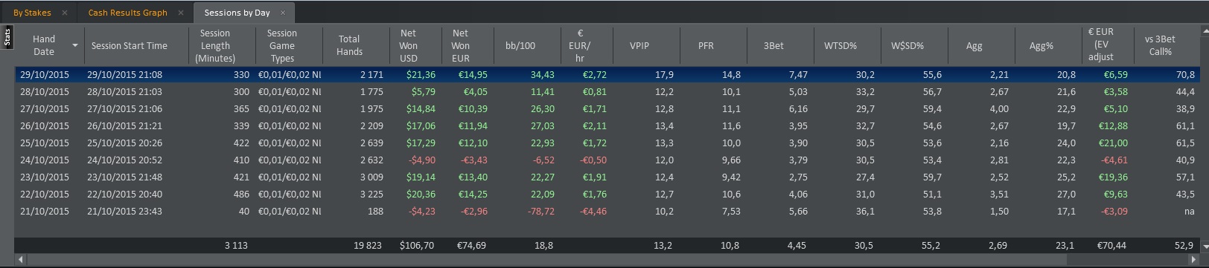Click the Hand Date sort arrow
This screenshot has width=1209, height=268.
pyautogui.click(x=75, y=46)
